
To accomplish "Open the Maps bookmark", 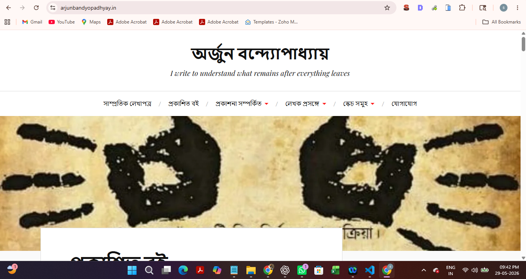I will [91, 22].
